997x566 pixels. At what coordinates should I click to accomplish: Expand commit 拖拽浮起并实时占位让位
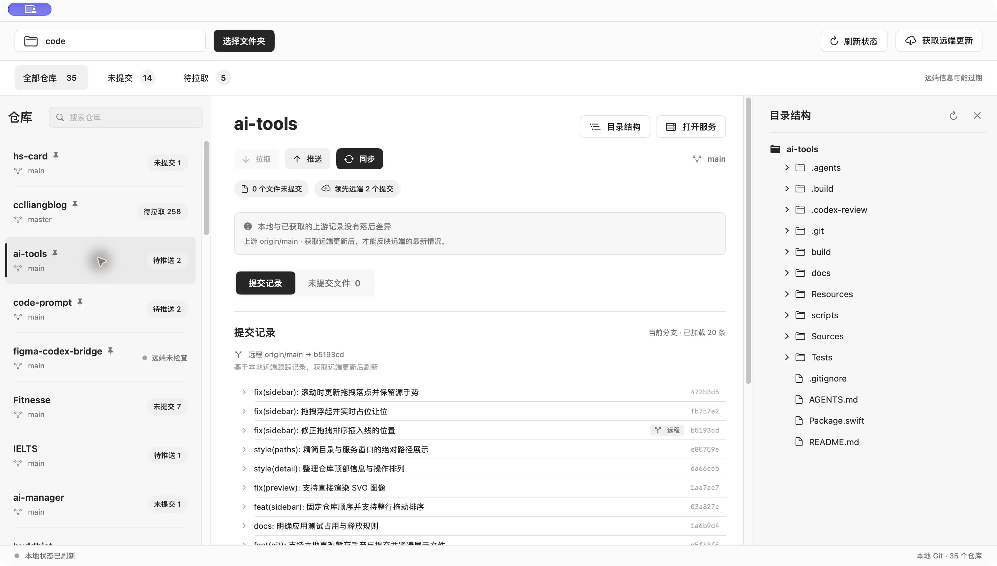coord(244,411)
